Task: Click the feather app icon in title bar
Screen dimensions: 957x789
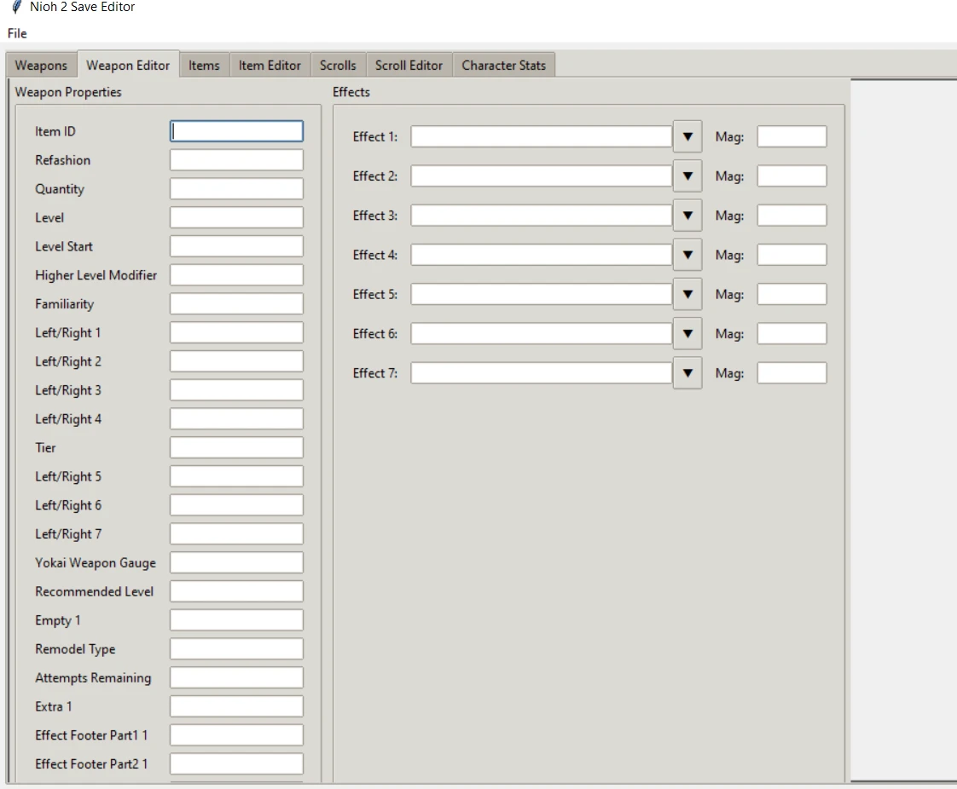Action: point(16,8)
